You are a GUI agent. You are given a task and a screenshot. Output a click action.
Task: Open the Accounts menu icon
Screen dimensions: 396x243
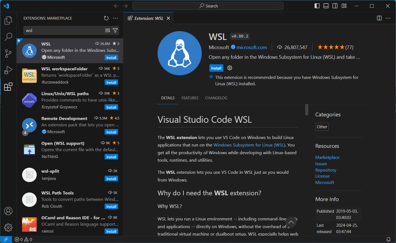(x=8, y=211)
